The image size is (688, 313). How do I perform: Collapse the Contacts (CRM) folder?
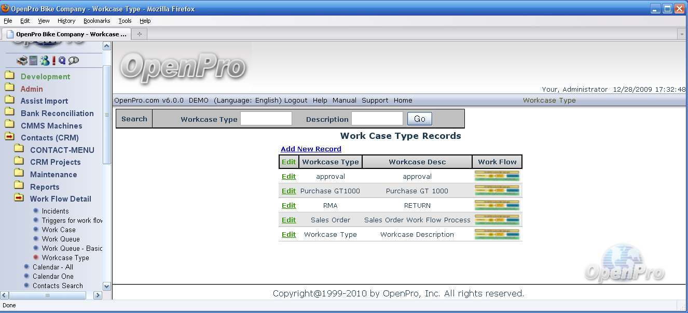(x=49, y=138)
